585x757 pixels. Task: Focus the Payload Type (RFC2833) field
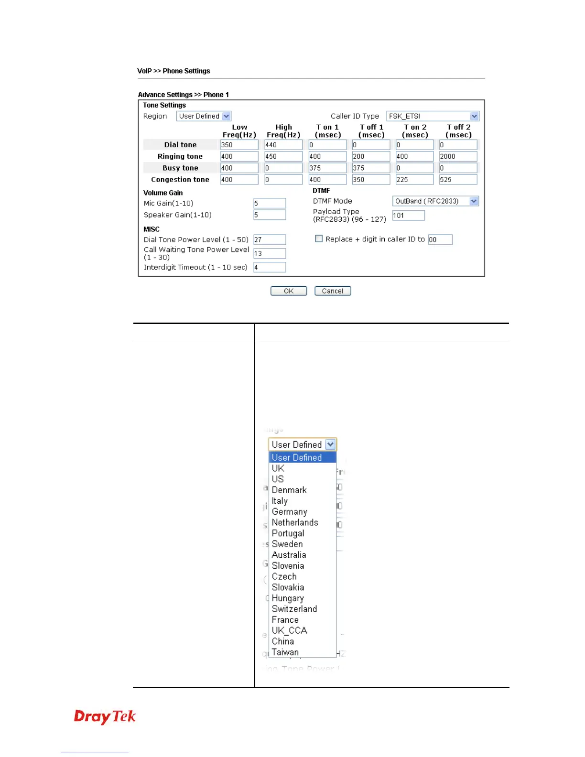(409, 216)
